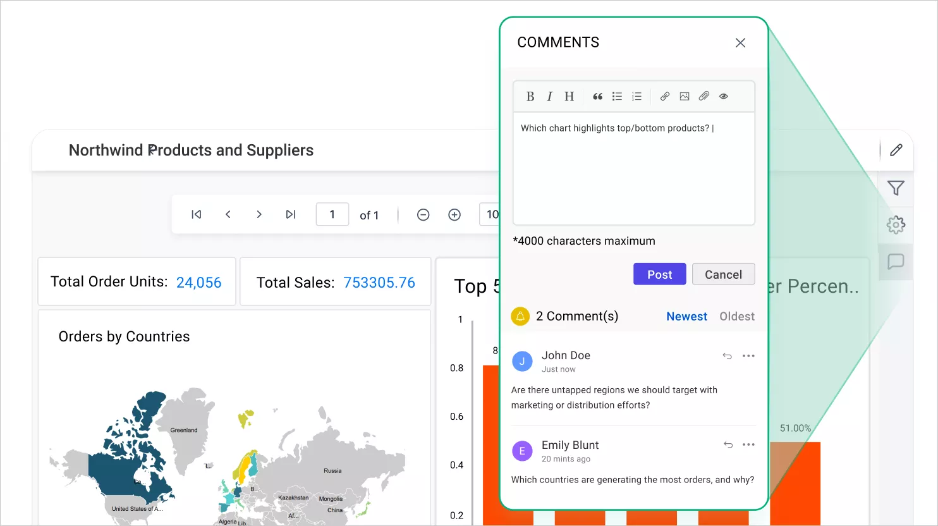Sort comments by Oldest
938x526 pixels.
tap(736, 316)
